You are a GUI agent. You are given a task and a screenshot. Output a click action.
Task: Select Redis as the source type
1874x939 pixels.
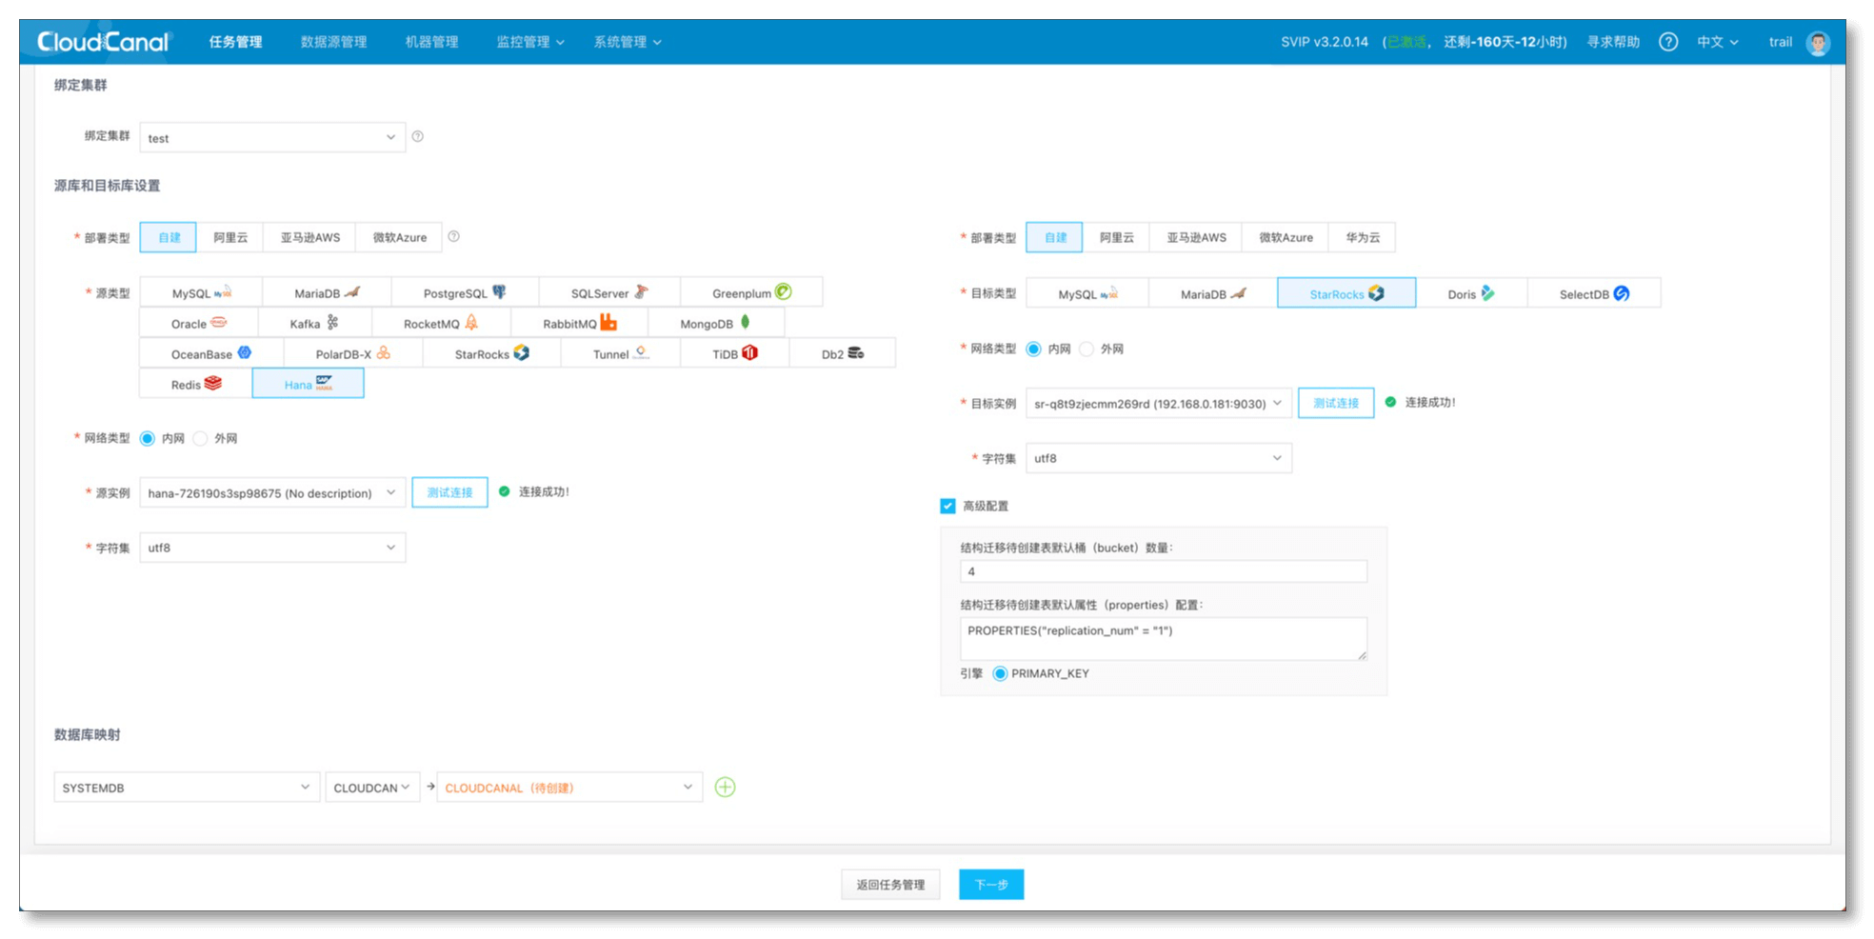pyautogui.click(x=195, y=384)
